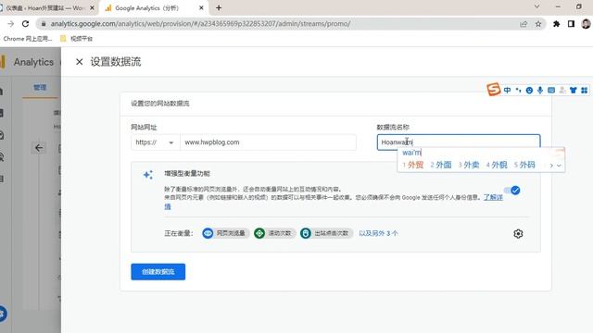Click the Chrome address bar URL

200,24
